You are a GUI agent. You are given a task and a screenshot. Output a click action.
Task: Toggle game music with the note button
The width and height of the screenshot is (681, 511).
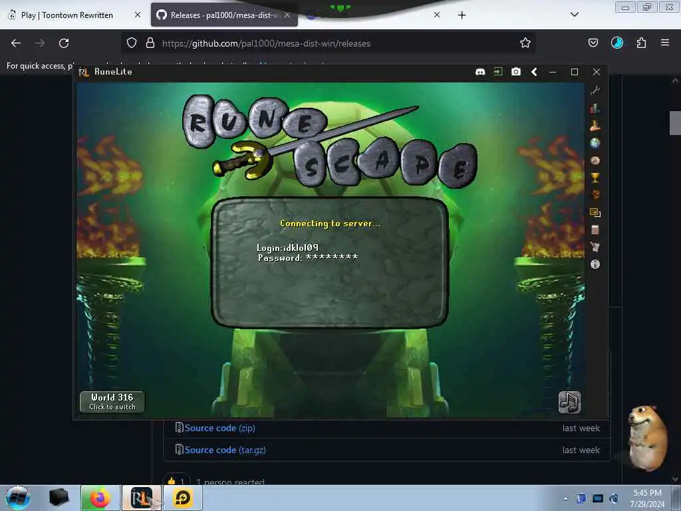tap(569, 403)
